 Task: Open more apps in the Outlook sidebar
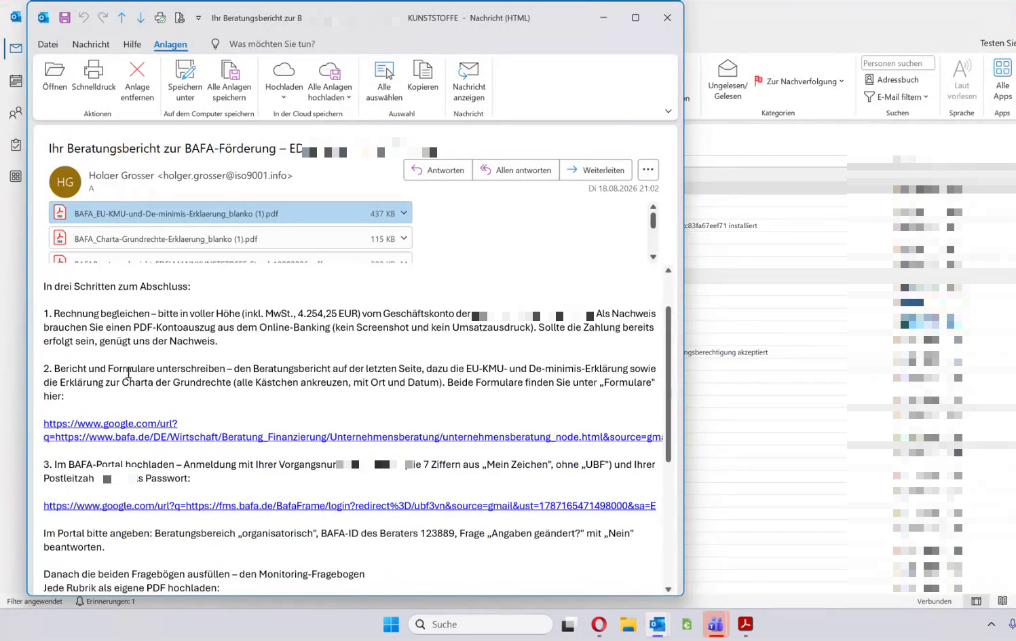point(16,177)
